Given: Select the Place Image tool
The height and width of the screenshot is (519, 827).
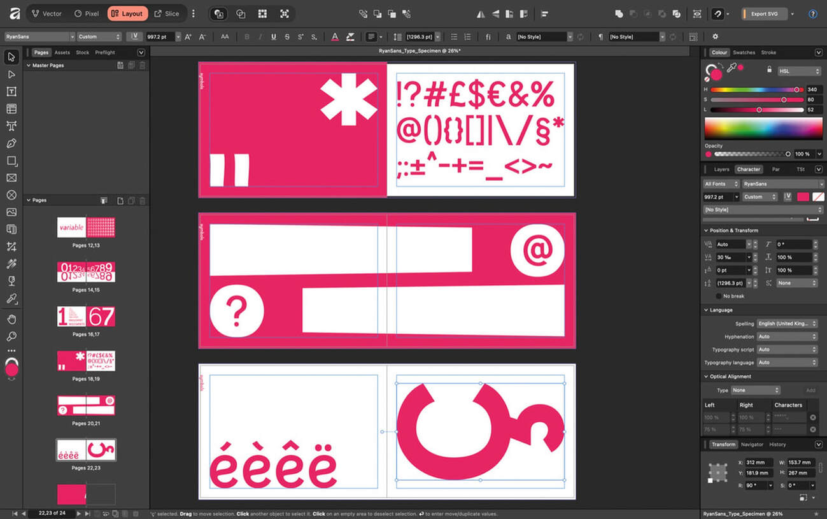Looking at the screenshot, I should (x=11, y=212).
